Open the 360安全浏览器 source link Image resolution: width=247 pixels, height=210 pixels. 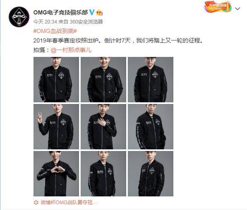tap(86, 22)
